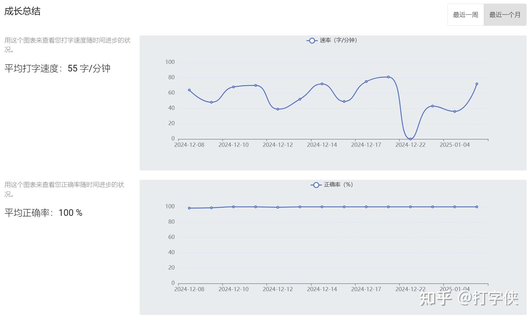Click the speed data point for 2024-12-17
Screen dimensions: 532x320
366,82
